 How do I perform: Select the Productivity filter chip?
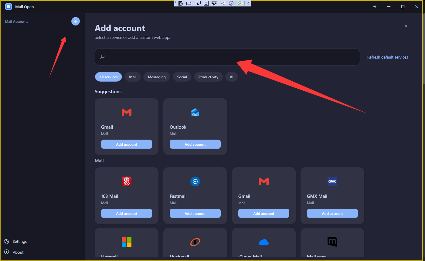tap(208, 77)
